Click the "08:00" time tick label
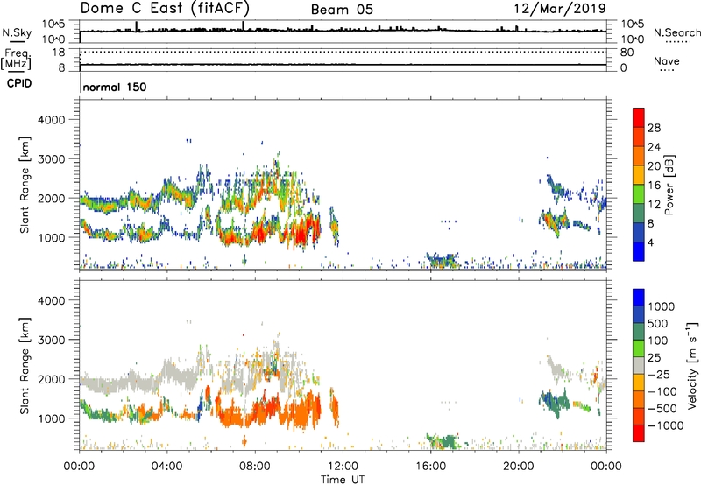 (x=254, y=467)
